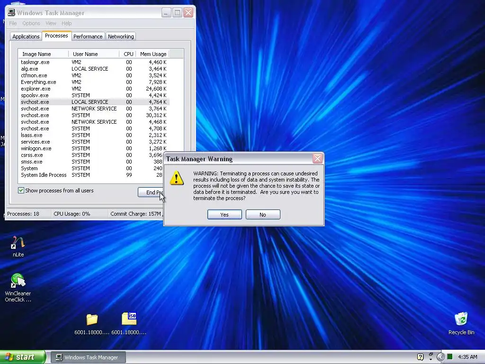This screenshot has height=364, width=485.
Task: Maximize the Windows Task Manager window
Action: tap(177, 13)
